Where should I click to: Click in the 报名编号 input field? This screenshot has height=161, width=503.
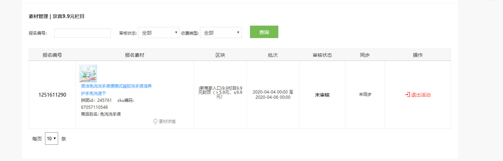point(82,33)
